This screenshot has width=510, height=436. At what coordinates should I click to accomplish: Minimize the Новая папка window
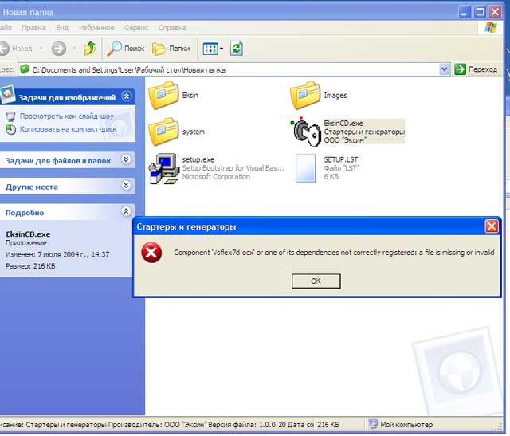click(x=464, y=12)
